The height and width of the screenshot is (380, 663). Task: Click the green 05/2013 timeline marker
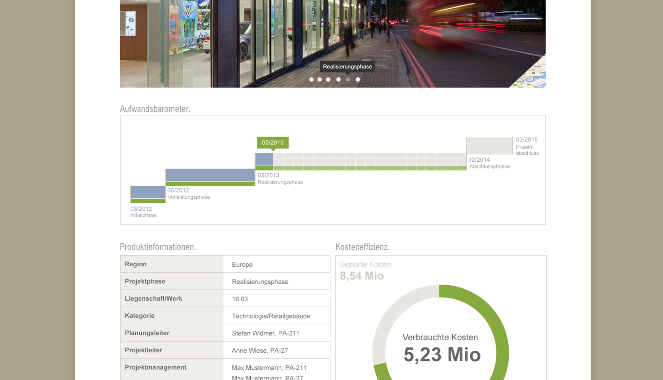(273, 143)
